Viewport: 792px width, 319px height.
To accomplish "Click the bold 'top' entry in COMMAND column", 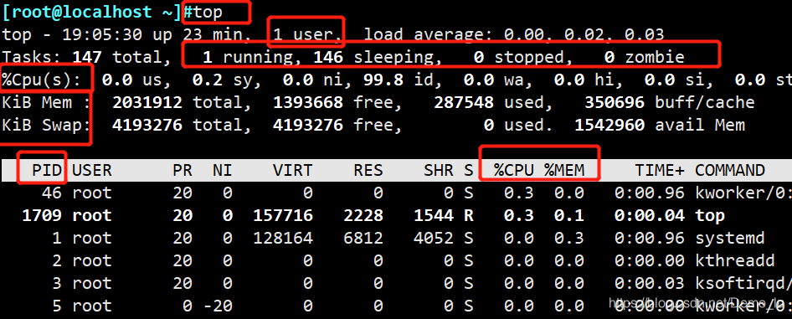I will pos(710,216).
